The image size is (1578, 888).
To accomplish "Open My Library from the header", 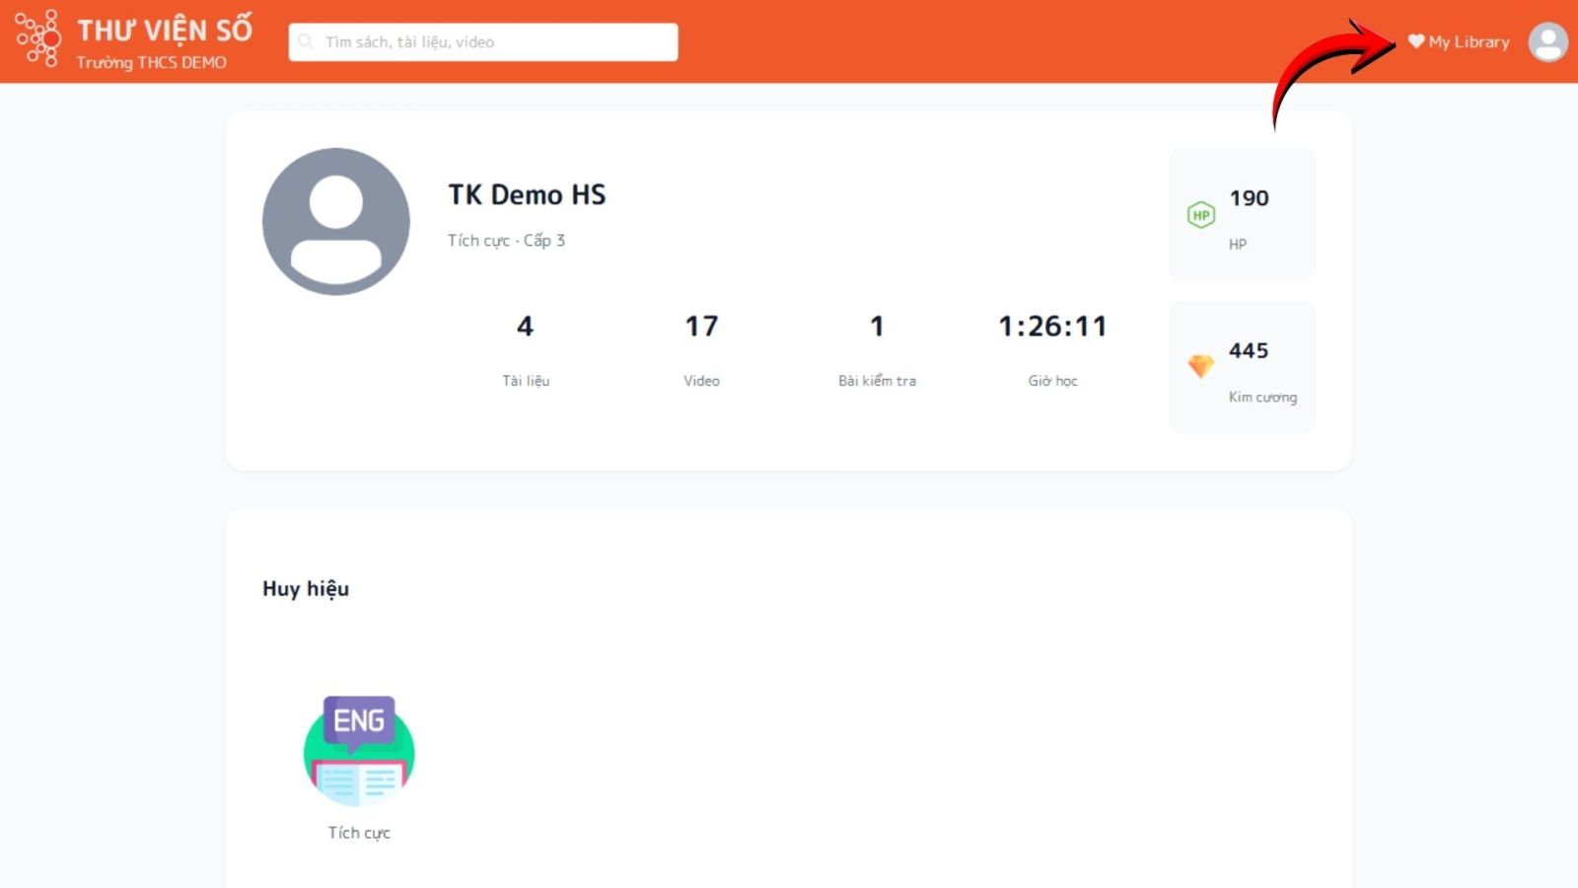I will 1469,41.
